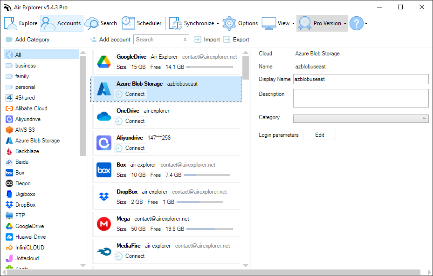The height and width of the screenshot is (276, 433).
Task: Click the GoogleDrive account logo
Action: pos(104,62)
